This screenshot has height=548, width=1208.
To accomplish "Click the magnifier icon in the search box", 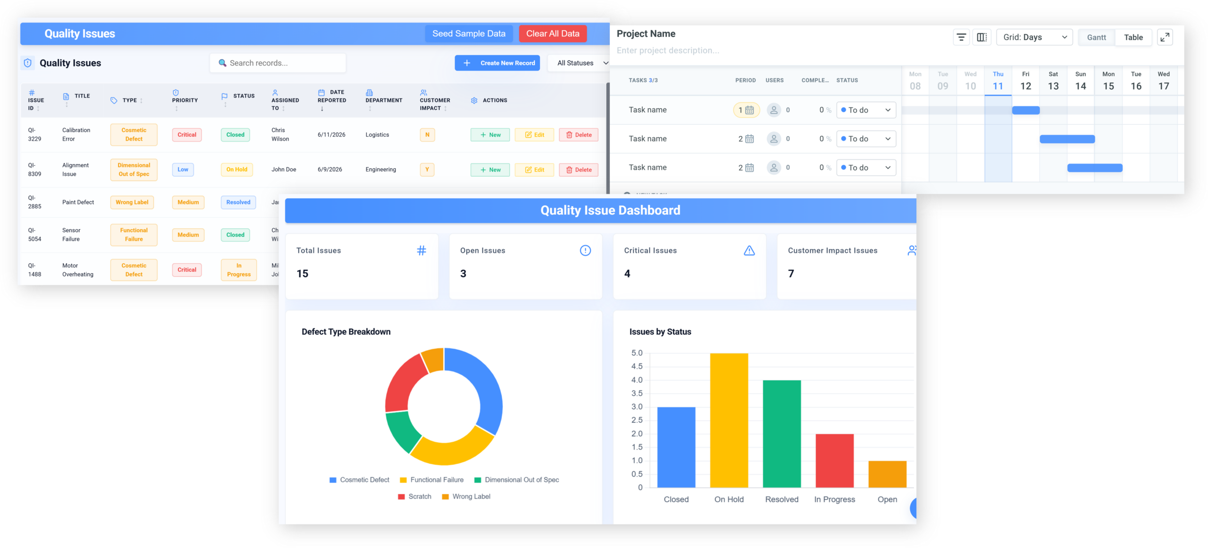I will (222, 63).
